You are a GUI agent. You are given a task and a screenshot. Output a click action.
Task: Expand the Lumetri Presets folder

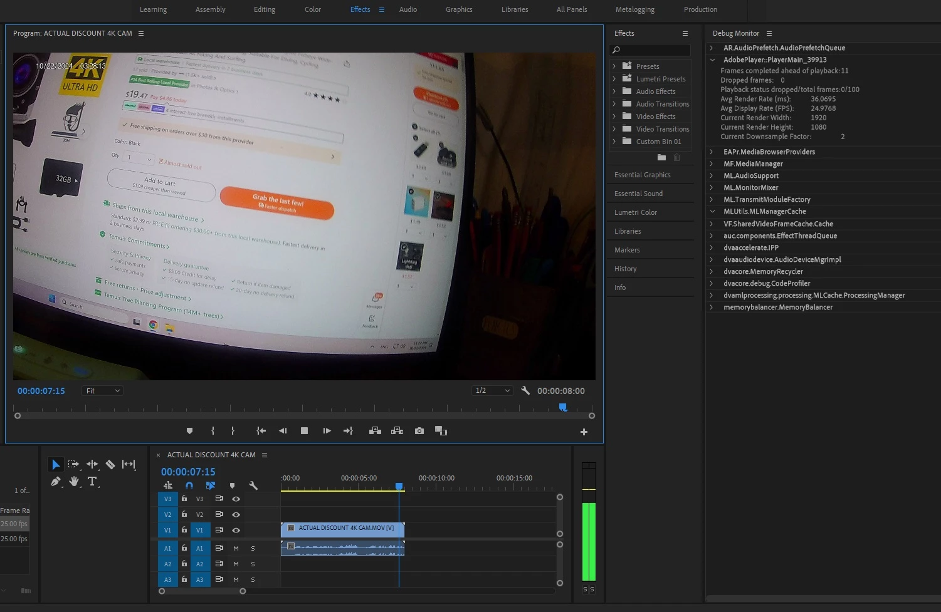pyautogui.click(x=614, y=79)
